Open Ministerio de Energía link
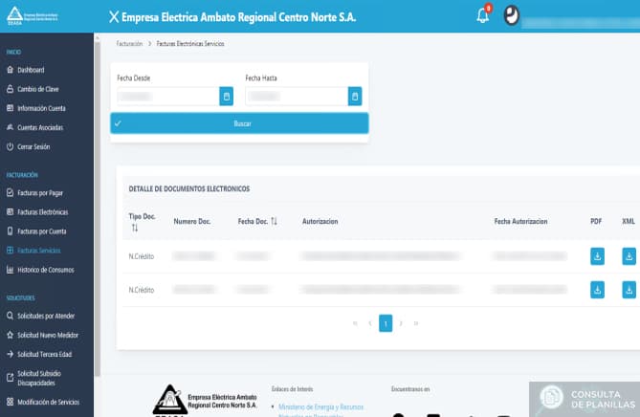The width and height of the screenshot is (640, 417). coord(320,411)
